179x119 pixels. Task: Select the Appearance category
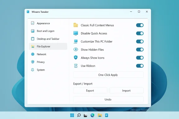point(48,23)
